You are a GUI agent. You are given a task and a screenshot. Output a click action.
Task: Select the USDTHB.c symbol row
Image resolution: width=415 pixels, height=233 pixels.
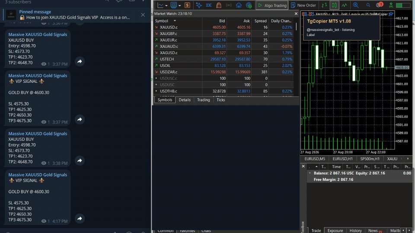coord(223,91)
